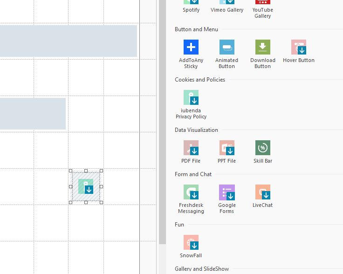
Task: Pick the Google Forms object
Action: (x=227, y=192)
